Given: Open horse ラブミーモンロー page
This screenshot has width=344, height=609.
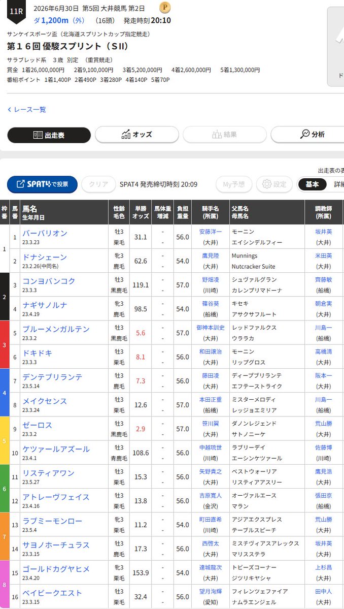Looking at the screenshot, I should pos(52,521).
